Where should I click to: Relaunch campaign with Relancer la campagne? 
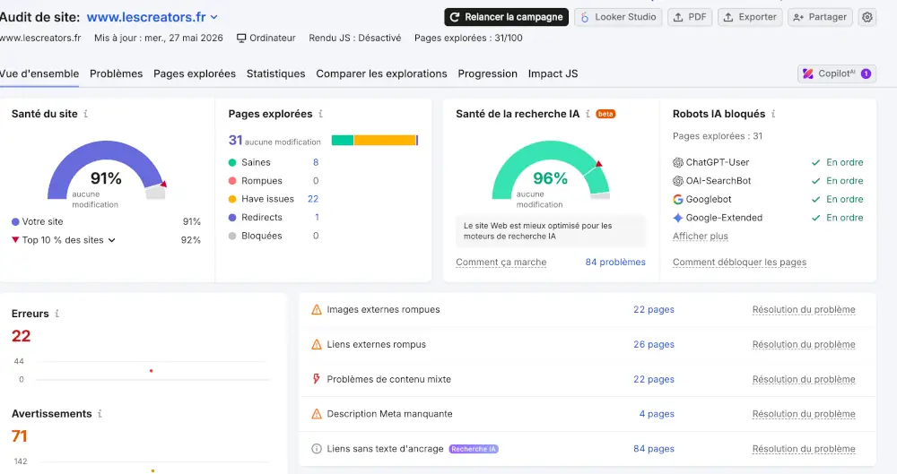point(506,17)
